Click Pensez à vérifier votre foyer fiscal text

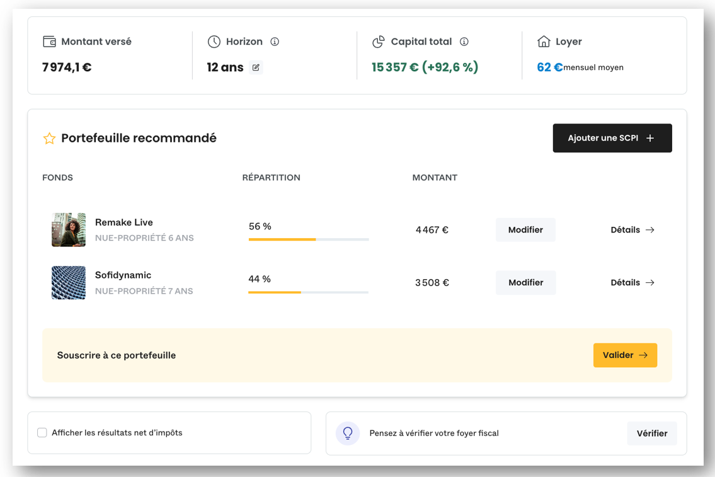tap(434, 434)
